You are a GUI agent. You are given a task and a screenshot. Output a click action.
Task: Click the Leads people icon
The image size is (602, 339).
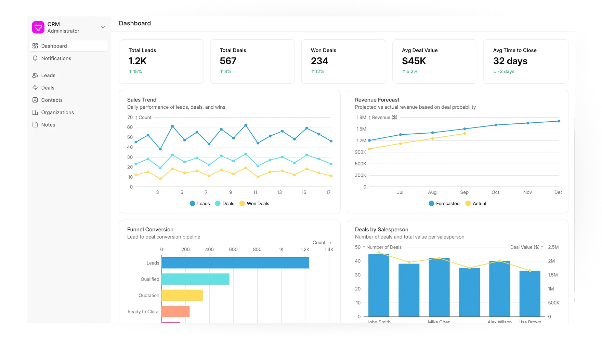click(35, 75)
